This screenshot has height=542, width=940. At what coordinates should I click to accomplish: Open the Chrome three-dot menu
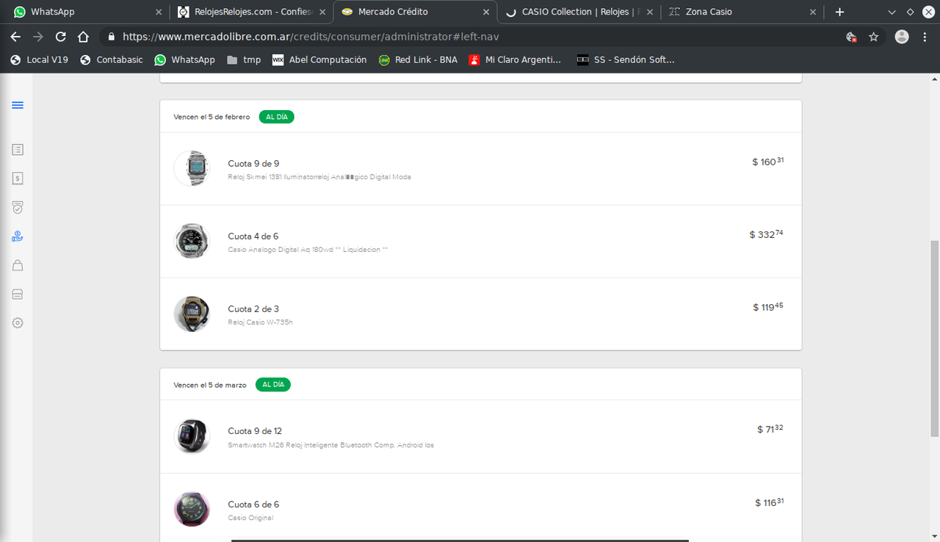click(x=925, y=37)
